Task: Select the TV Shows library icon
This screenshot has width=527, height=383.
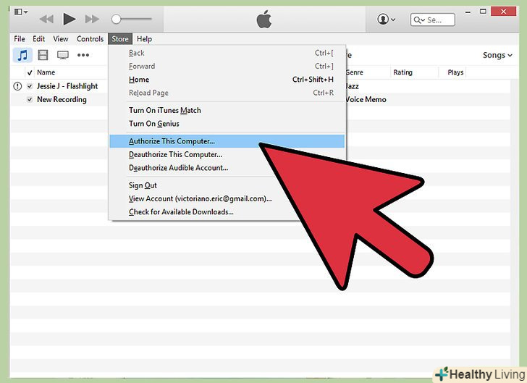Action: (x=63, y=55)
